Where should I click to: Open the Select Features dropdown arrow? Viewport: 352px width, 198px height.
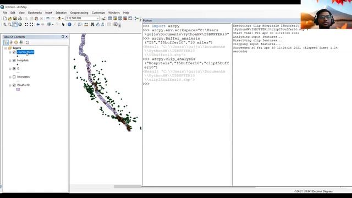point(53,24)
